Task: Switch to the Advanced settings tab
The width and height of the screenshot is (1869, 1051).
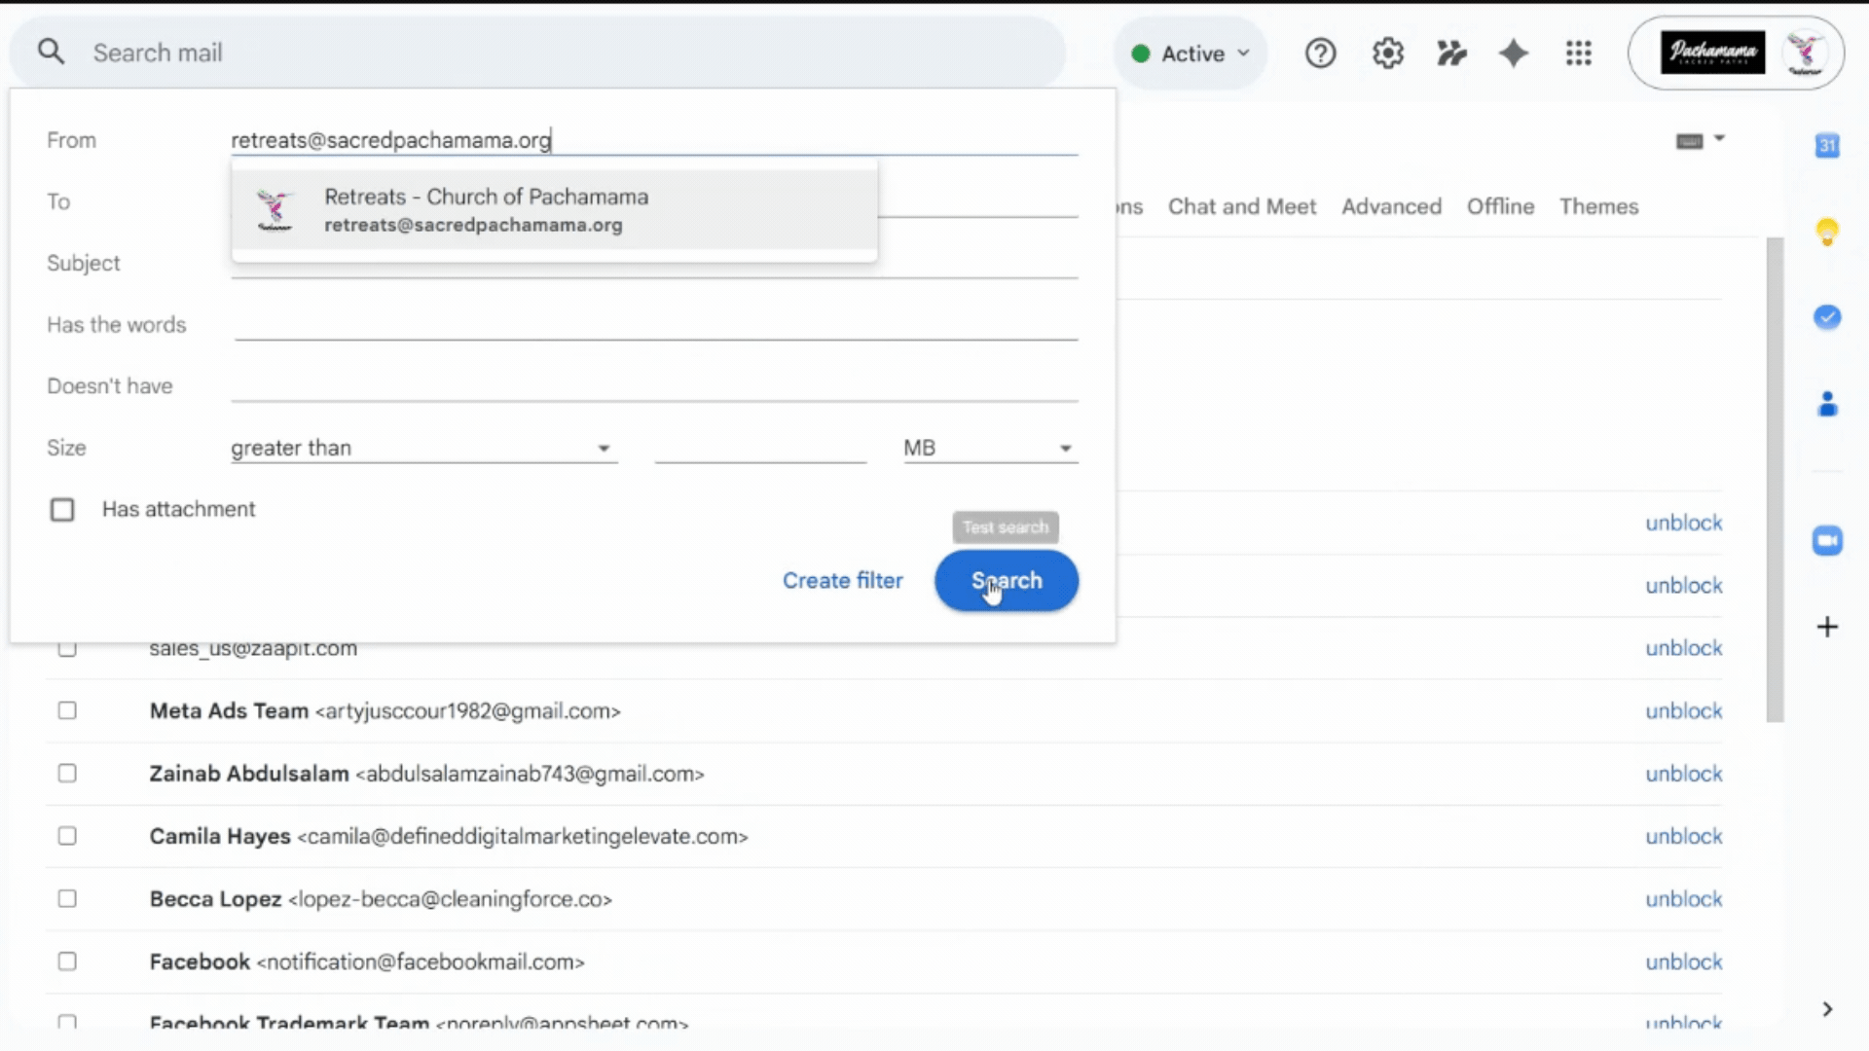Action: (1391, 206)
